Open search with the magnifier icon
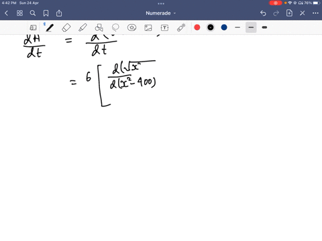Viewport: 322px width, 241px height. tap(33, 13)
